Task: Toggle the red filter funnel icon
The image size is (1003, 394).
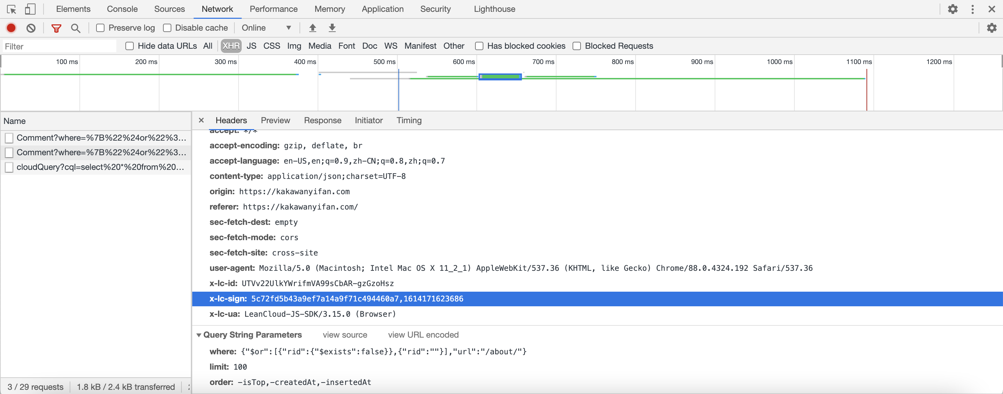Action: tap(56, 28)
